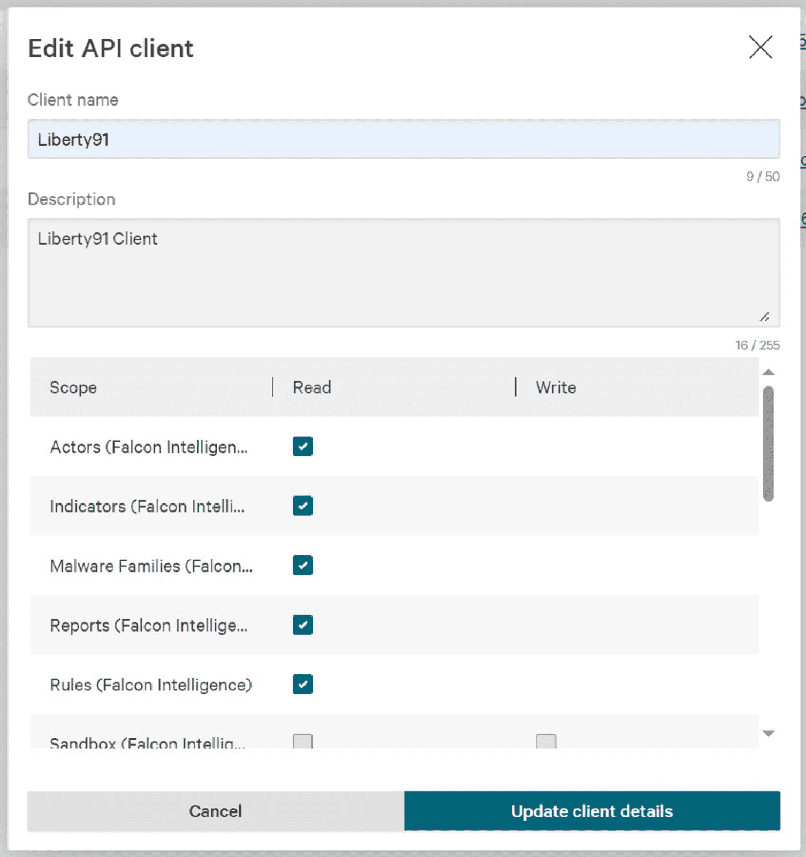Grab the Description resize handle
The height and width of the screenshot is (857, 806).
(x=765, y=317)
